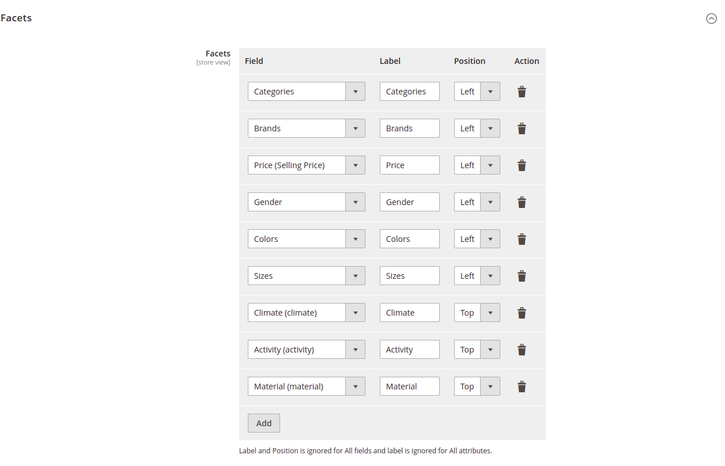
Task: Edit the Categories label field
Action: pyautogui.click(x=409, y=91)
